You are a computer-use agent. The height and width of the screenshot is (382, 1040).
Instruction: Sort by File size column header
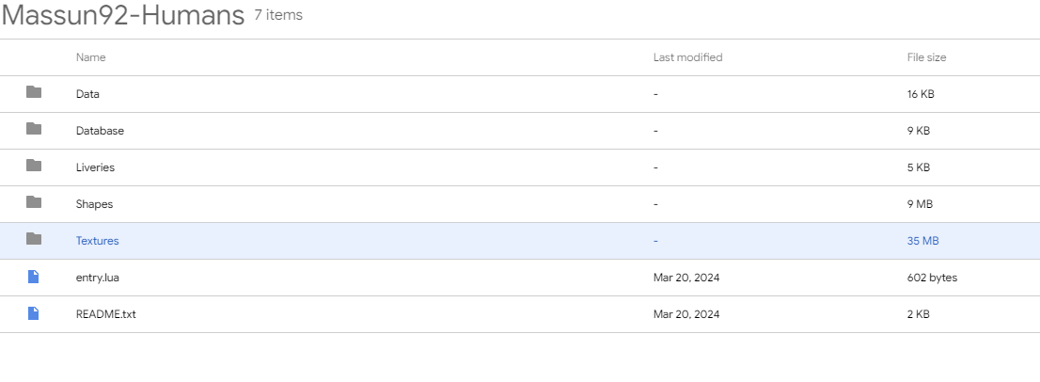point(926,57)
